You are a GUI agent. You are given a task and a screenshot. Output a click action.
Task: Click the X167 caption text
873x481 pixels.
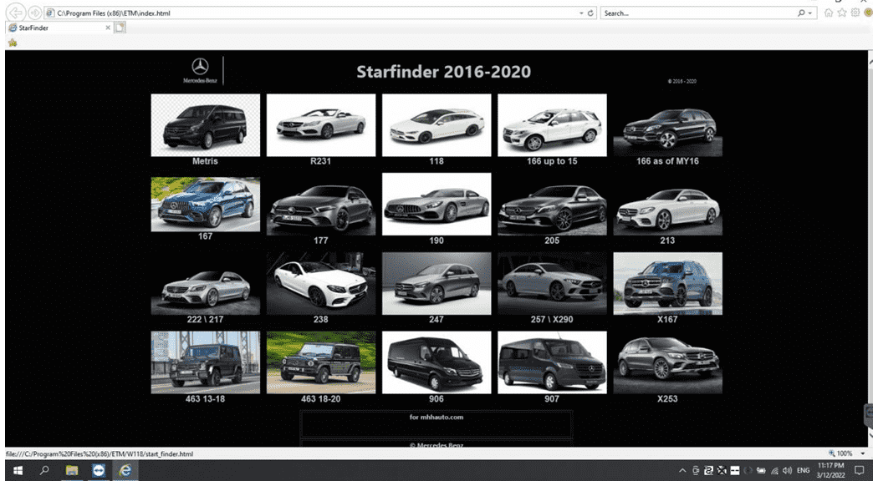pyautogui.click(x=667, y=320)
